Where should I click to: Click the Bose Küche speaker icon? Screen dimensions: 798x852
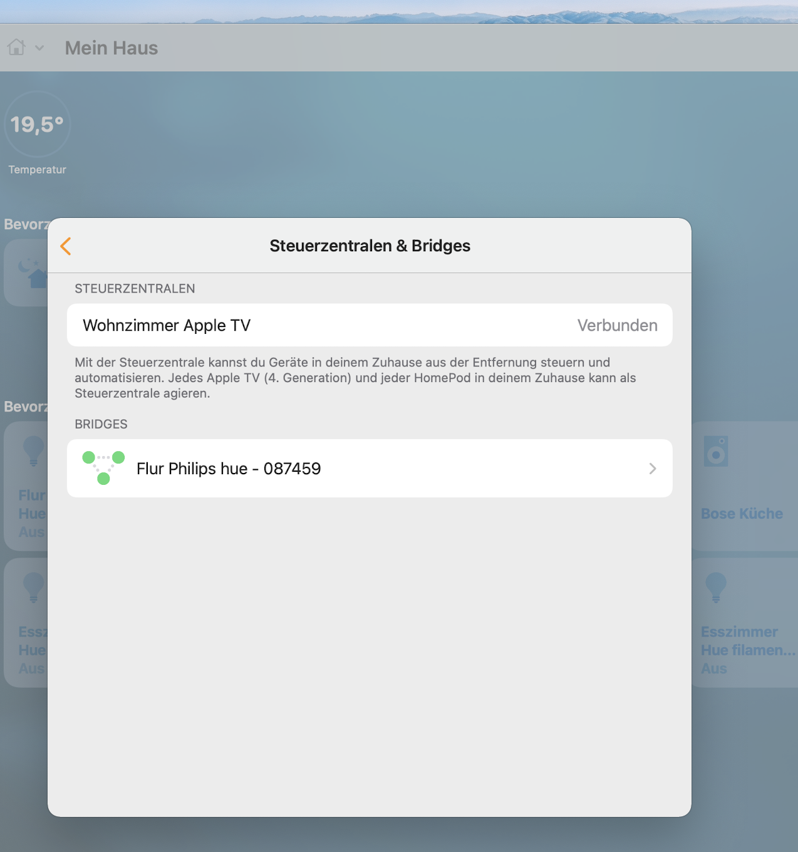coord(716,451)
